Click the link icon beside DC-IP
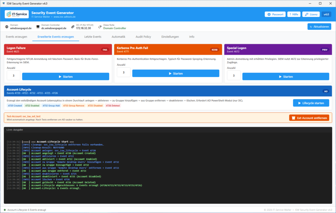 point(73,27)
